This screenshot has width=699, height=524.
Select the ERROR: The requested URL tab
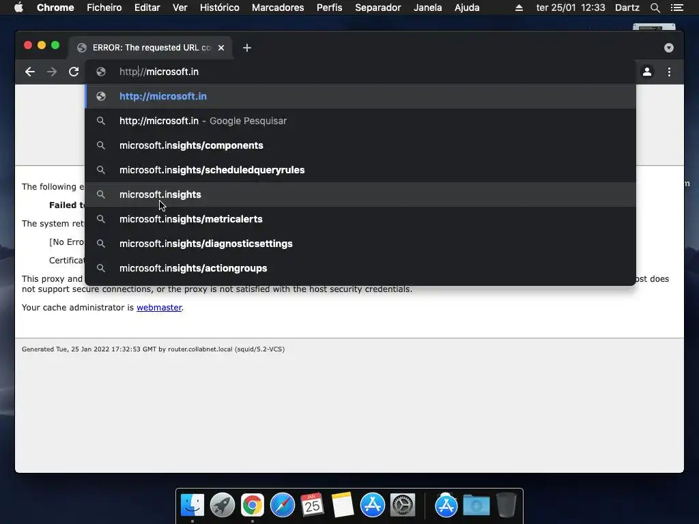coord(150,48)
